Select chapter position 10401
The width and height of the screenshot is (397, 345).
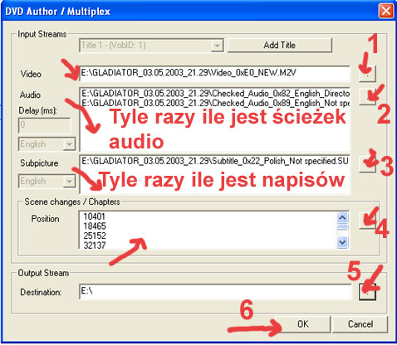pos(95,216)
